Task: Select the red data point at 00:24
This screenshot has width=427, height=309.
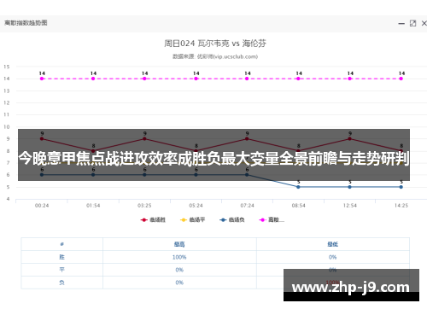Action: 42,139
